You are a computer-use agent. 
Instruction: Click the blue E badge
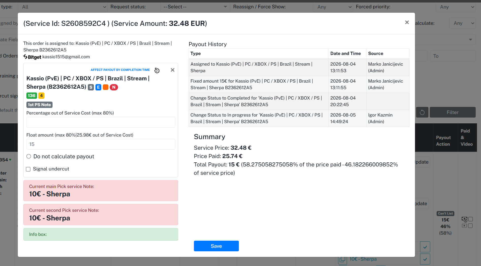tap(98, 87)
